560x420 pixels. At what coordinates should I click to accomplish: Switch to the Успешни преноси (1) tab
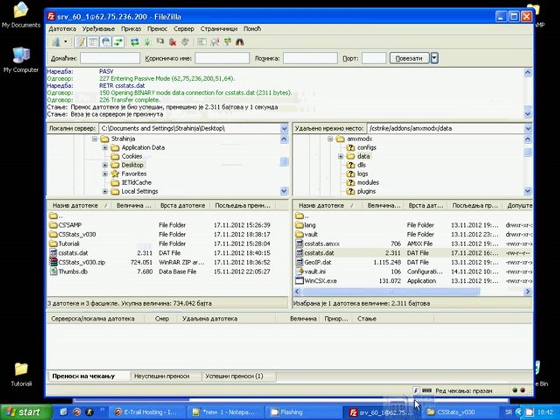[x=235, y=376]
